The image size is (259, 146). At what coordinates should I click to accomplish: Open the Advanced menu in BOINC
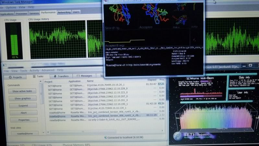coord(48,70)
